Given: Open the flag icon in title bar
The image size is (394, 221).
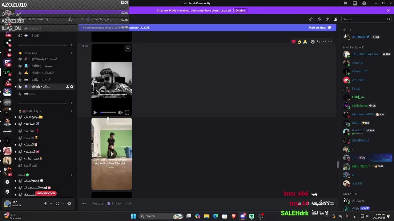Looking at the screenshot, I should [345, 3].
